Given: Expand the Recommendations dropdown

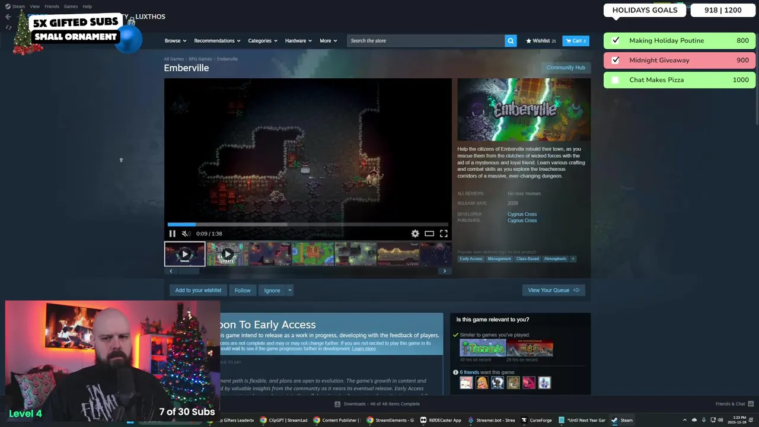Looking at the screenshot, I should click(x=217, y=40).
